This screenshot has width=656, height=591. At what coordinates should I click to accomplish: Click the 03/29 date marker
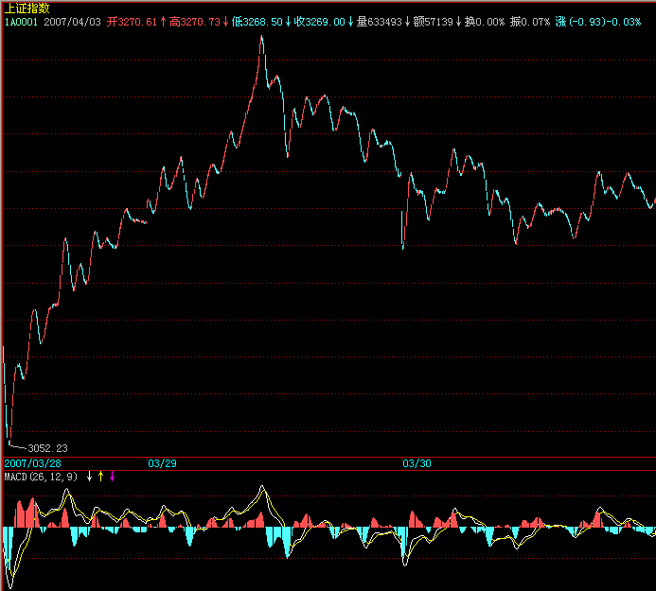(x=162, y=463)
